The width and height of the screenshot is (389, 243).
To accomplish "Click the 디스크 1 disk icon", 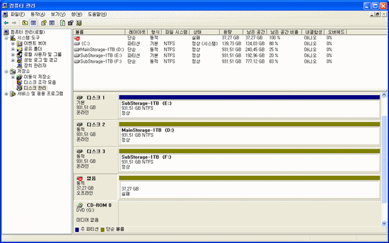I will click(79, 98).
